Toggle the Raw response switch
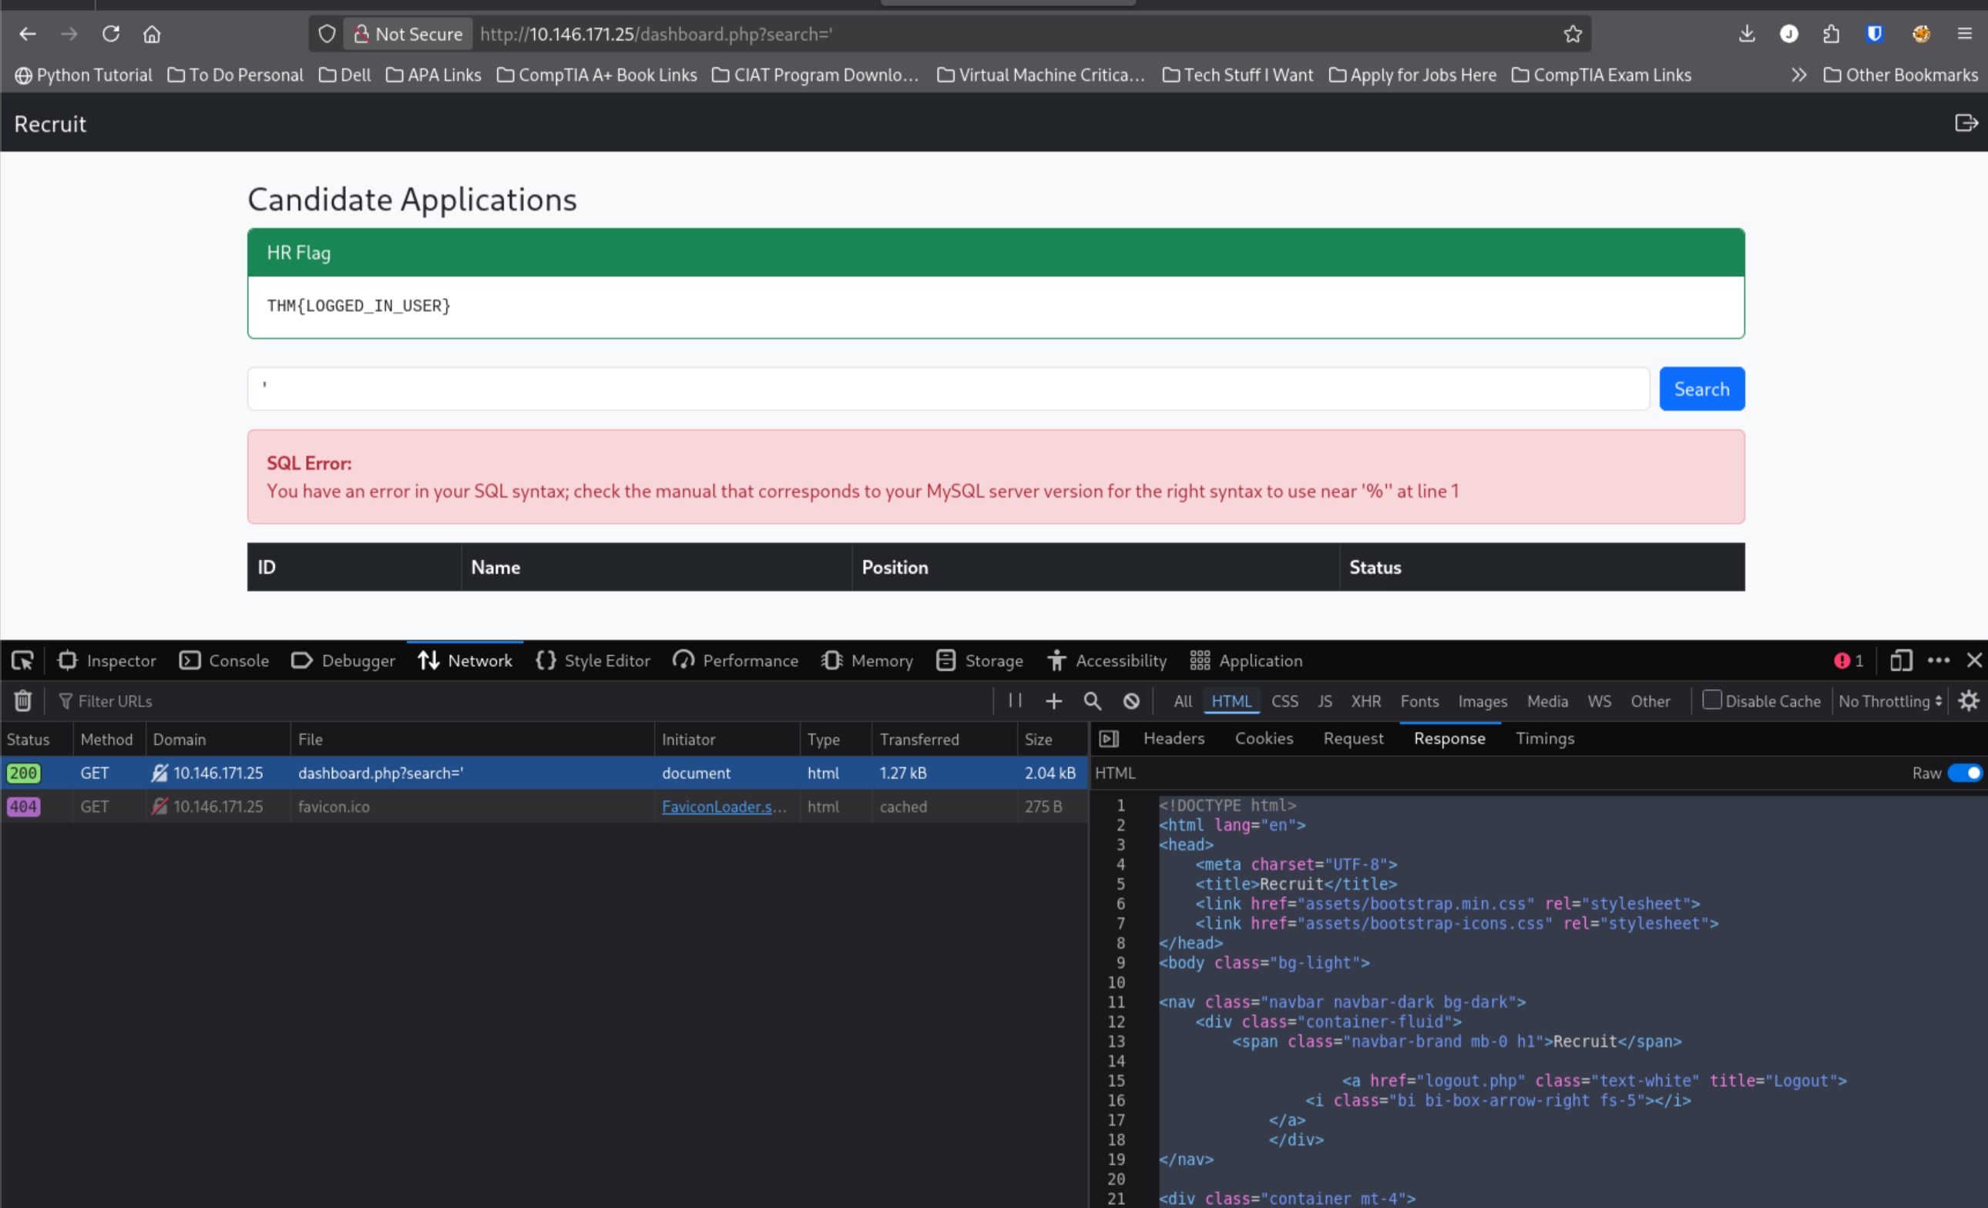1988x1208 pixels. pyautogui.click(x=1964, y=773)
